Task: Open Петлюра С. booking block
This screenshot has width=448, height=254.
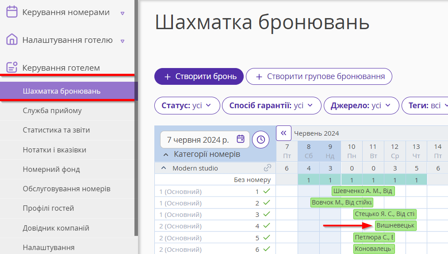Action: pos(374,237)
